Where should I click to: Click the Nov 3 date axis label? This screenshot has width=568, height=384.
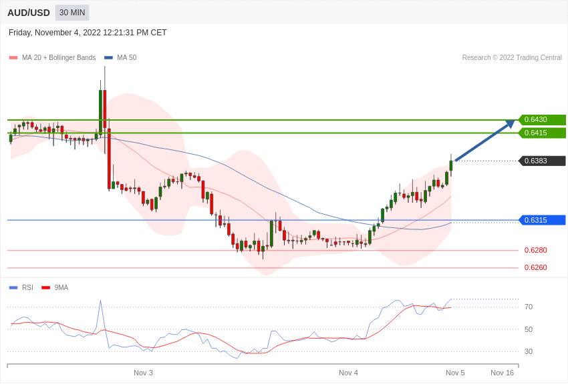pyautogui.click(x=143, y=373)
